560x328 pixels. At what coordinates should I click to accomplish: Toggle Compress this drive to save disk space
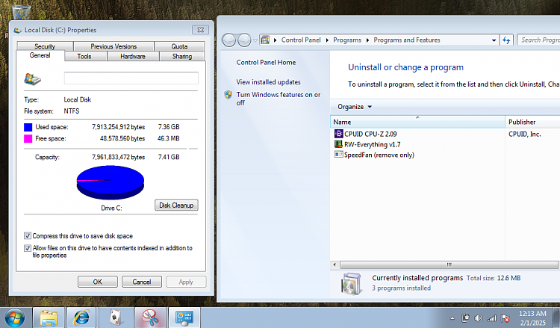[x=28, y=236]
